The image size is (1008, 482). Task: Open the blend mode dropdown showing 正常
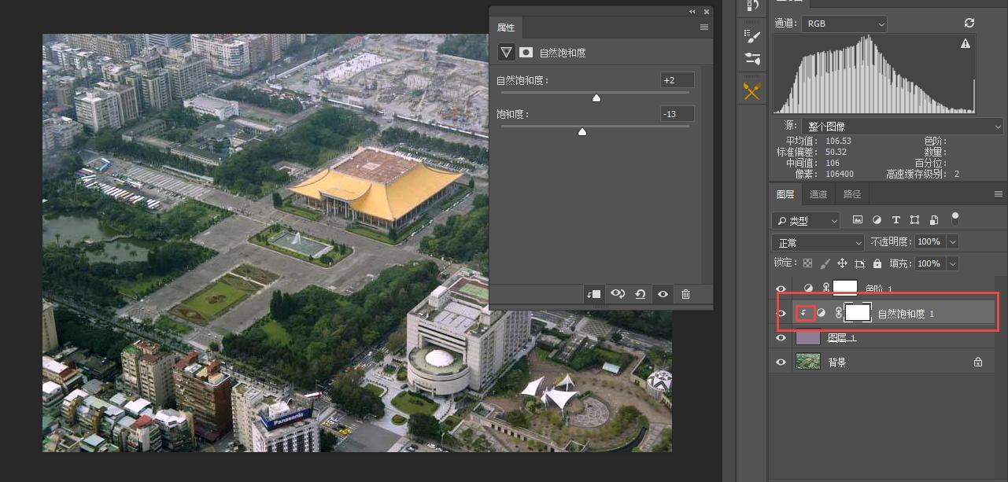click(817, 242)
